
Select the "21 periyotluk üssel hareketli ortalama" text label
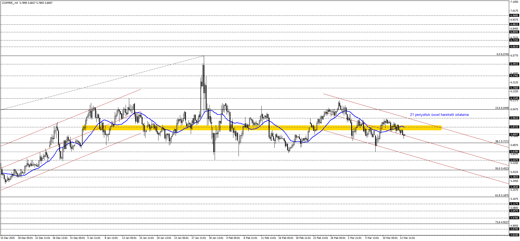pos(439,115)
